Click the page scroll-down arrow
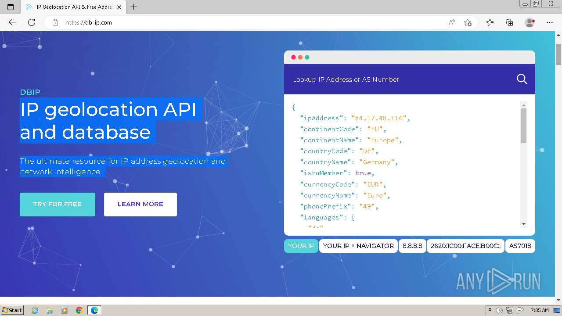 click(558, 300)
